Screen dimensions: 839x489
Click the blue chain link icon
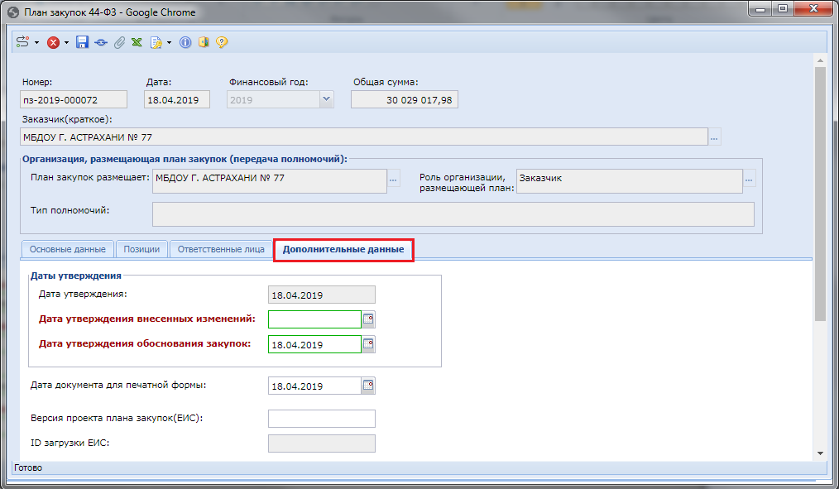pos(101,42)
